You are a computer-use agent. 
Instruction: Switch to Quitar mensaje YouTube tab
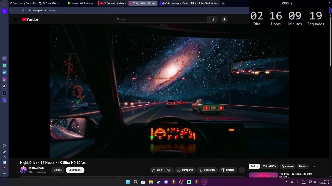(175, 3)
